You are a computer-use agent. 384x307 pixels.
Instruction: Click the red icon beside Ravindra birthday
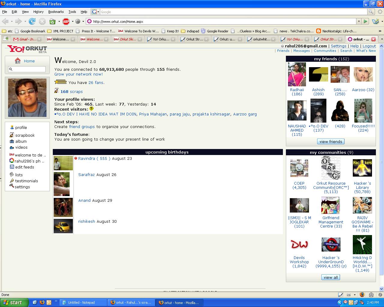pyautogui.click(x=76, y=158)
